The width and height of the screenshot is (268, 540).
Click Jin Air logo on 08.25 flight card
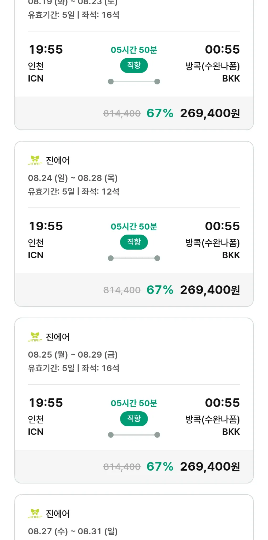tap(35, 337)
